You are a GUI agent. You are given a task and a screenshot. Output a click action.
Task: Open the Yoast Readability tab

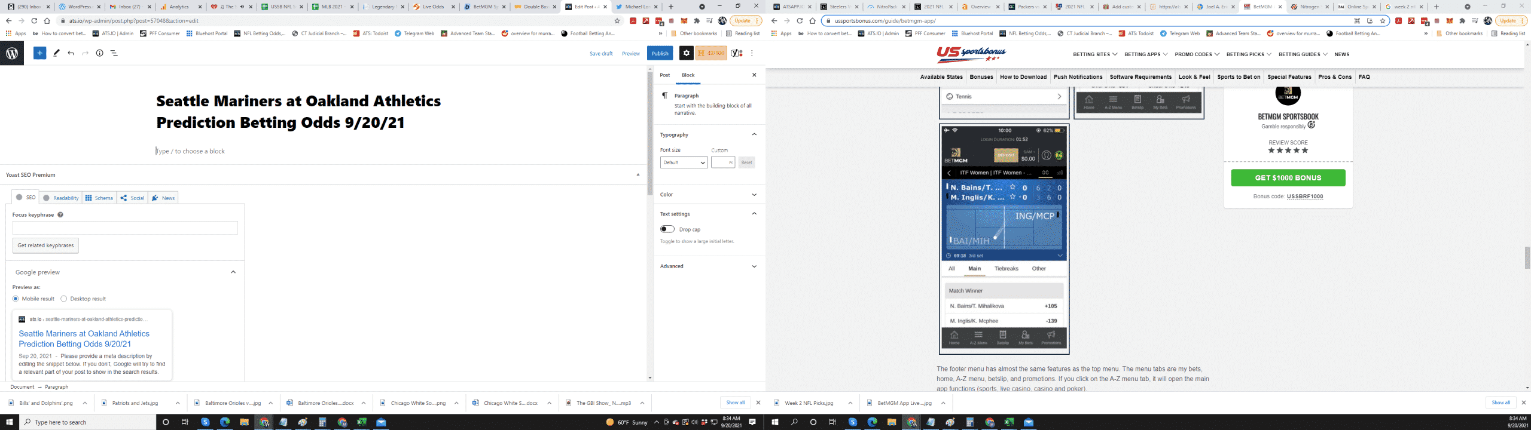click(61, 198)
